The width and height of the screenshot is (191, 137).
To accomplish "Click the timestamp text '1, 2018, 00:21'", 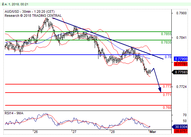I will (18, 4).
